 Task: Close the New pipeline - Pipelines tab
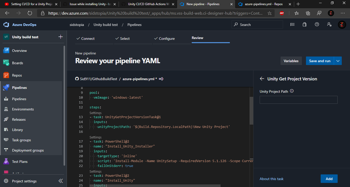[231, 4]
